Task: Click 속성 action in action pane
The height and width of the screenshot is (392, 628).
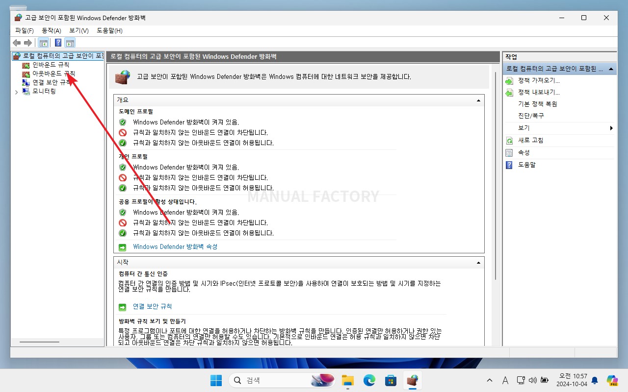Action: 524,152
